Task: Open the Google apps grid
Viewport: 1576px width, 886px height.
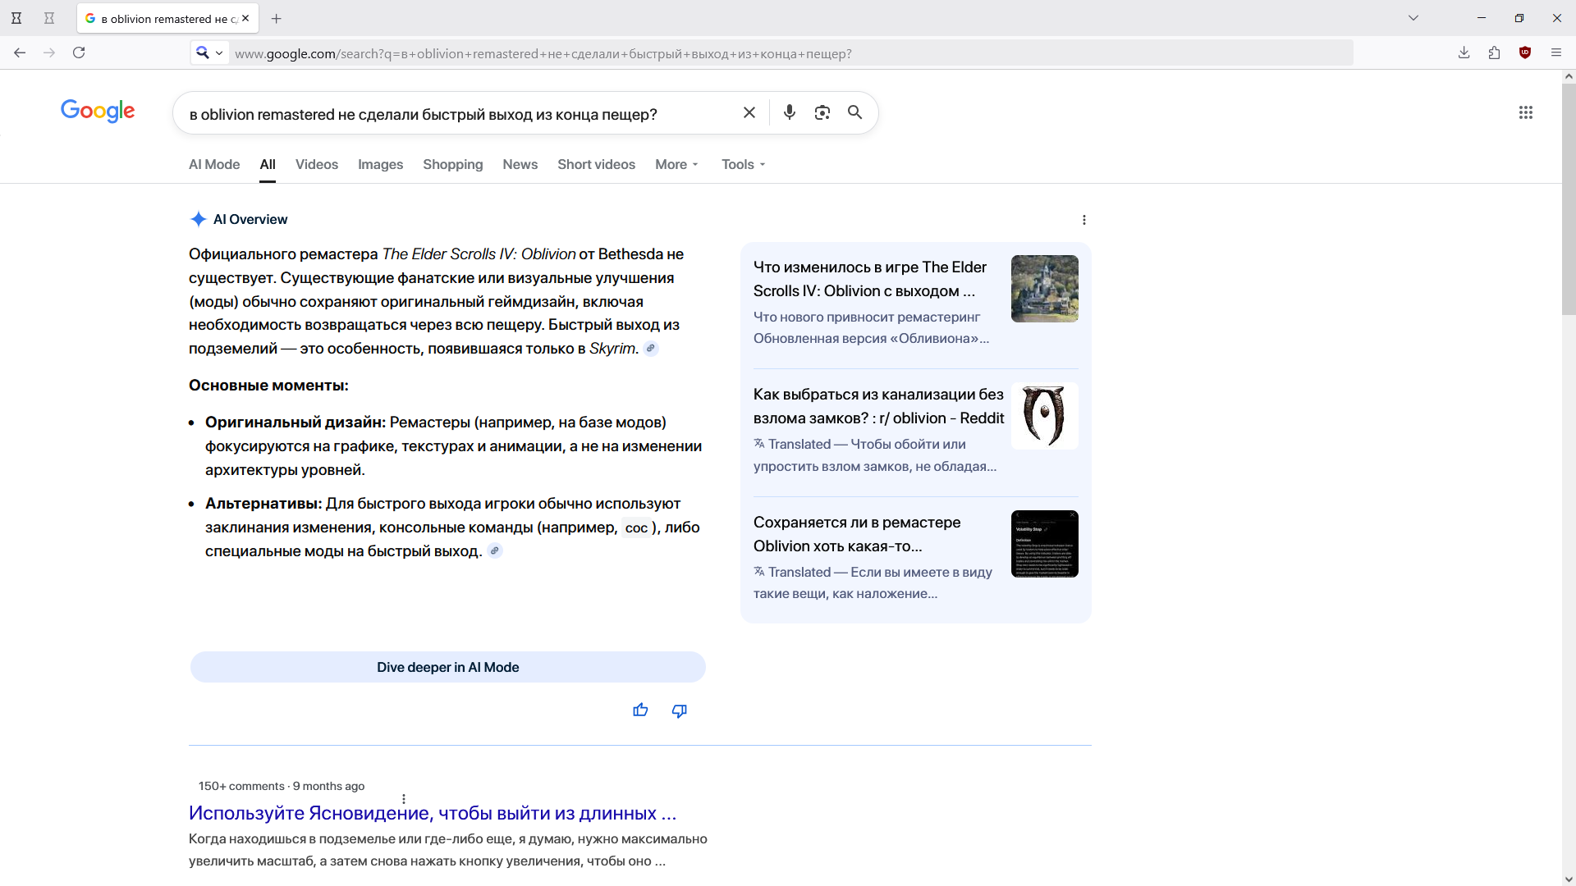Action: click(1525, 112)
